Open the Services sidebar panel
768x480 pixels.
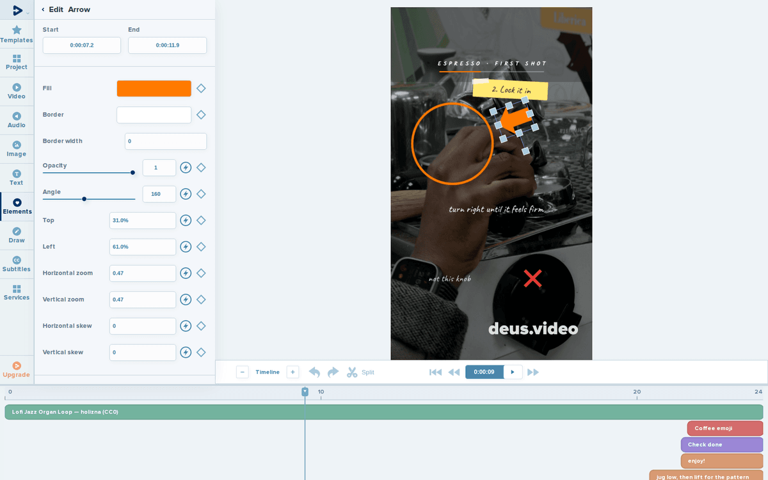click(x=17, y=292)
